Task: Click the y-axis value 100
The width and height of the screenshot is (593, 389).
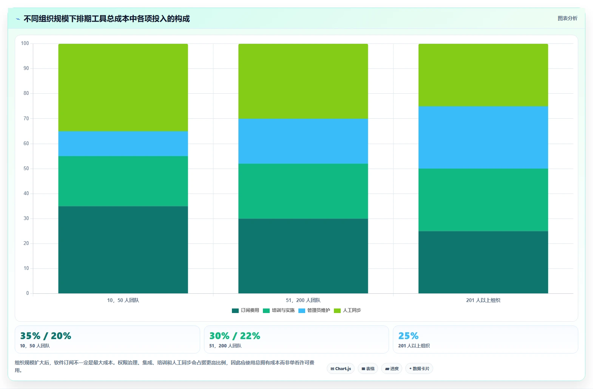Action: coord(25,43)
